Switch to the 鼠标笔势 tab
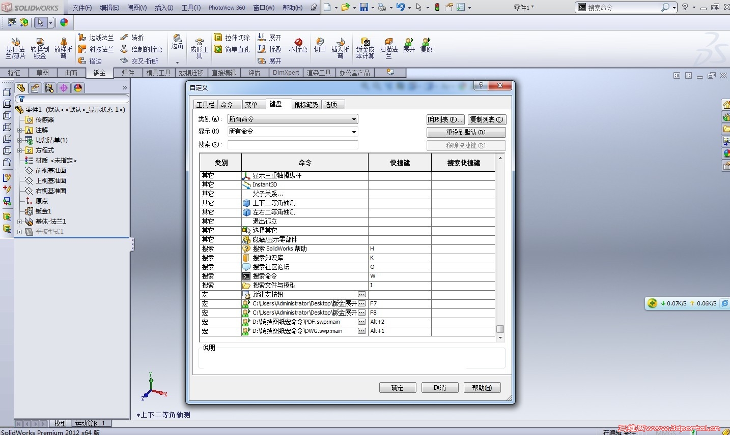 click(x=306, y=105)
